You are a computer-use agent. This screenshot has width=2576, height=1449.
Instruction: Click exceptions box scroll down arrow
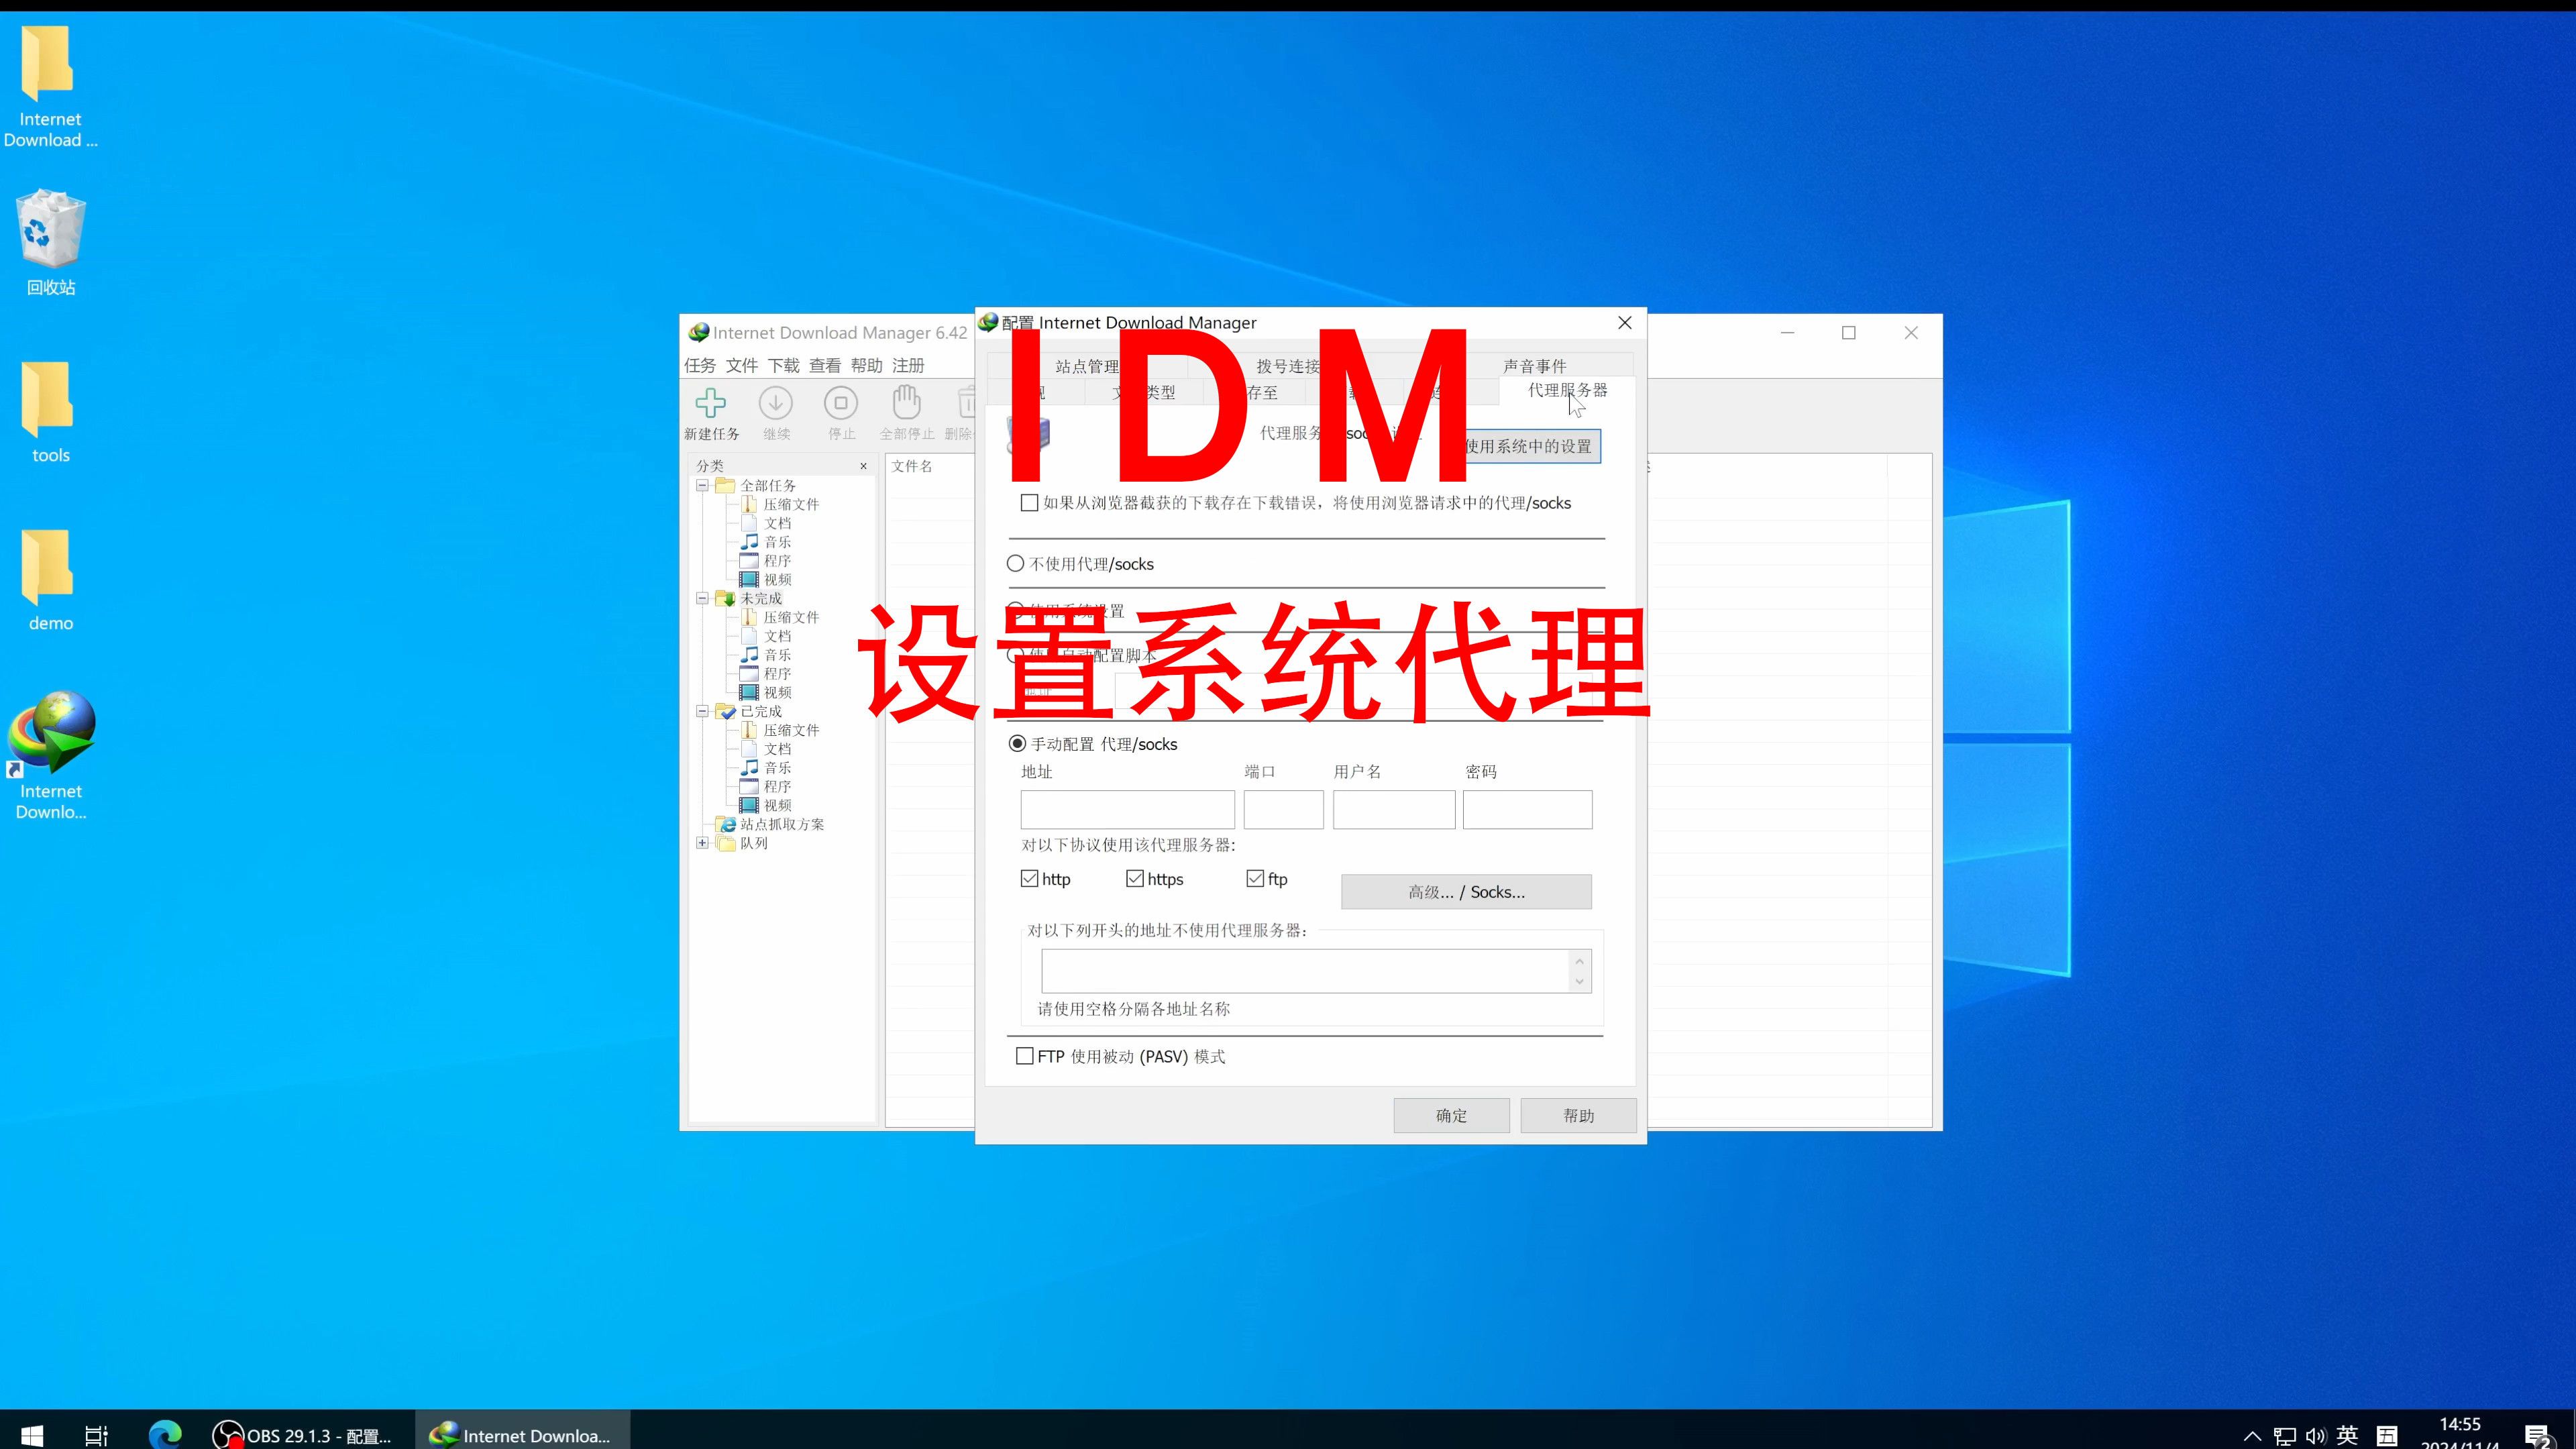click(1579, 982)
